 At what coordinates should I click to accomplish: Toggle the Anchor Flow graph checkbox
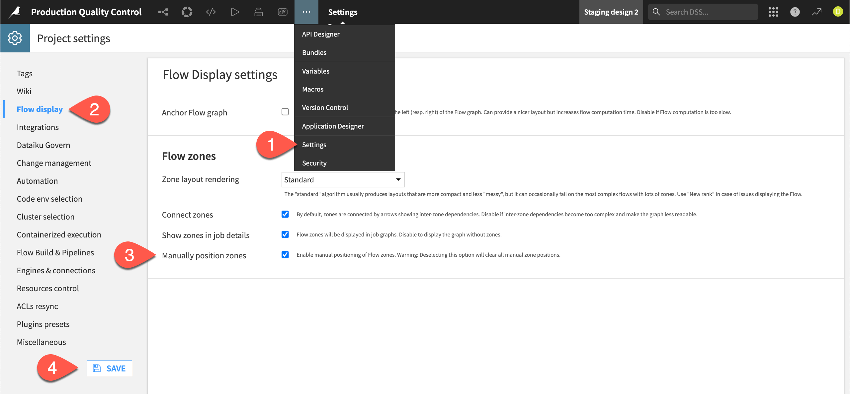[285, 112]
